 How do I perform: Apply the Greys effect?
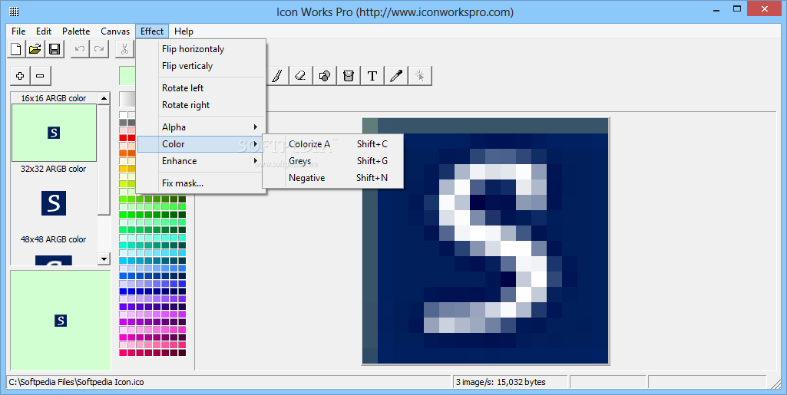(332, 161)
